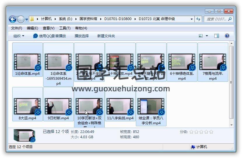
Task: Minimize the Explorer window
Action: pos(209,11)
